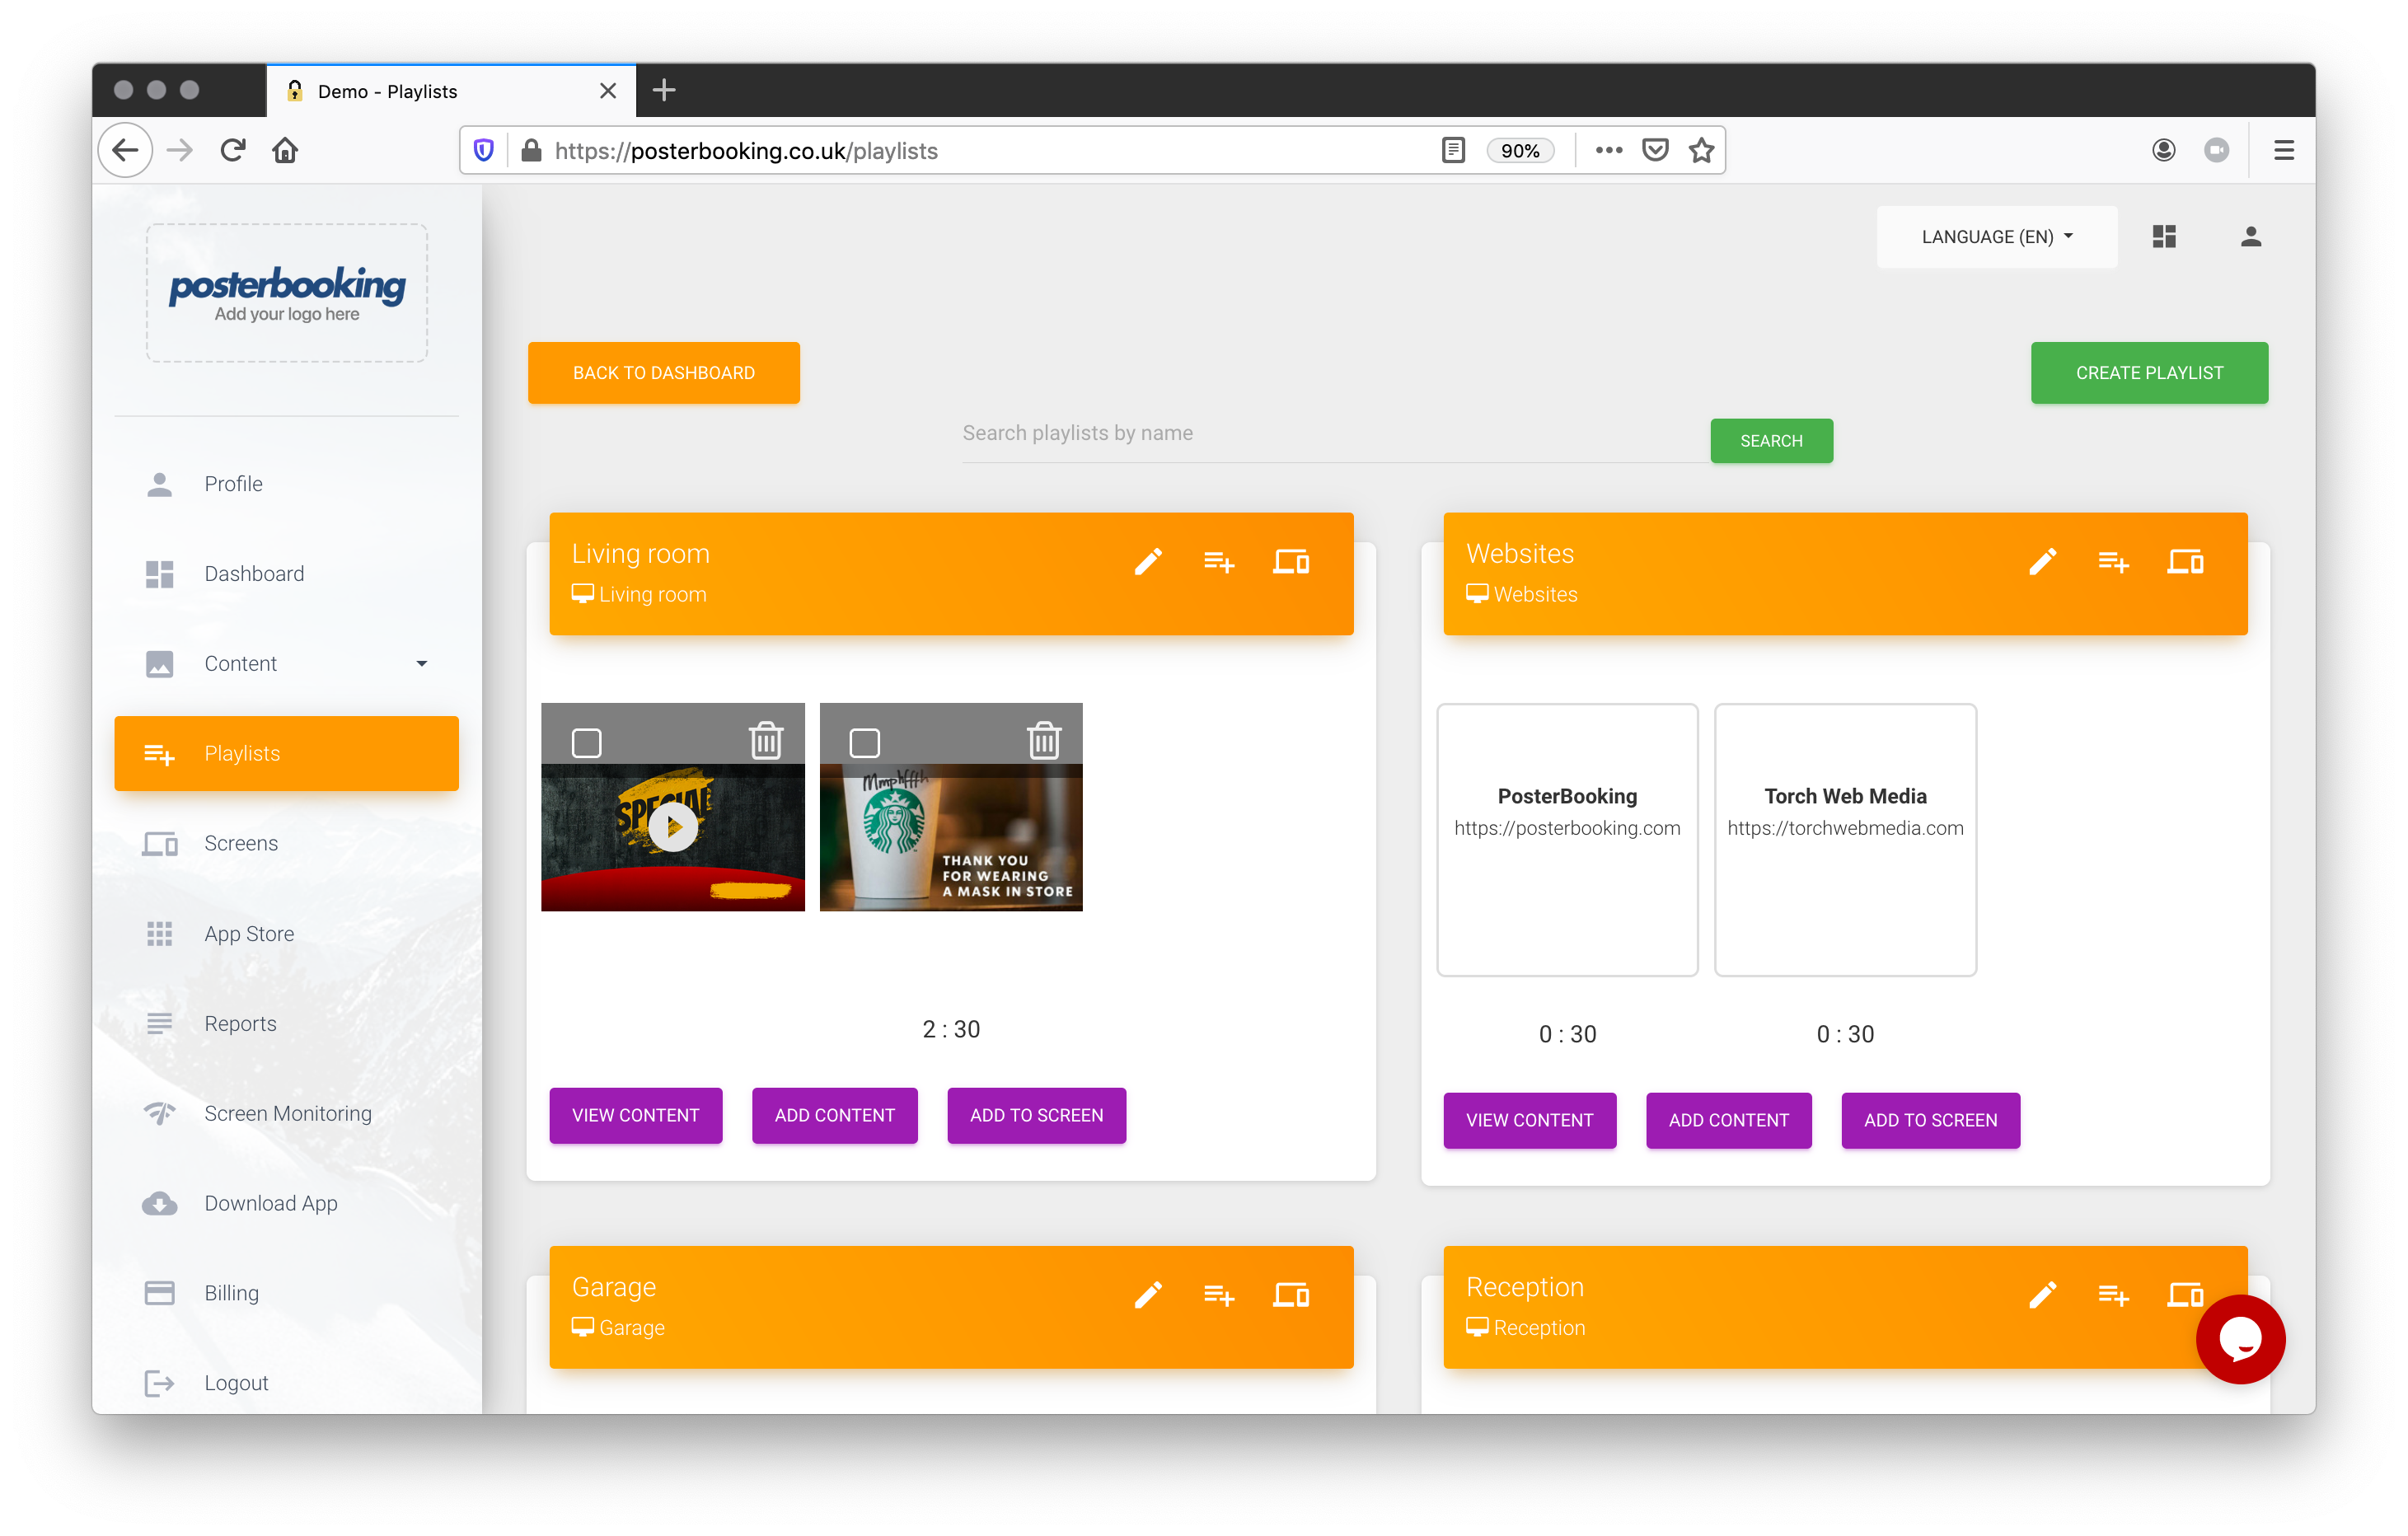The image size is (2408, 1536).
Task: Click Add to Screen under Websites
Action: 1930,1120
